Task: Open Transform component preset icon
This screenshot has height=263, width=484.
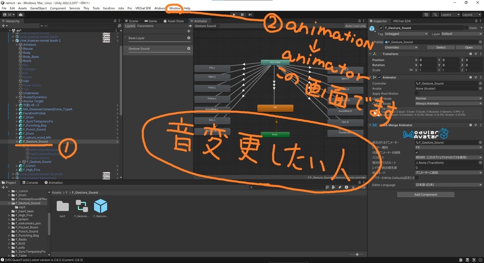Action: click(475, 54)
